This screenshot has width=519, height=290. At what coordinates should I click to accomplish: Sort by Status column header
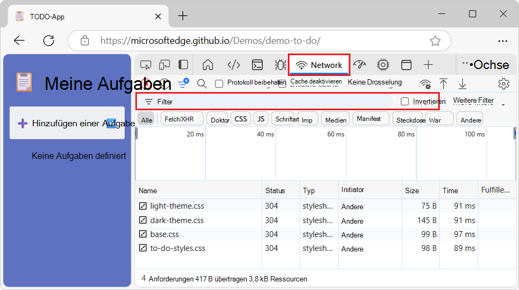click(x=281, y=190)
